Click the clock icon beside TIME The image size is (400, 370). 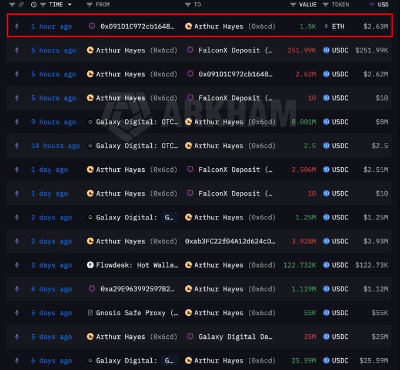34,5
